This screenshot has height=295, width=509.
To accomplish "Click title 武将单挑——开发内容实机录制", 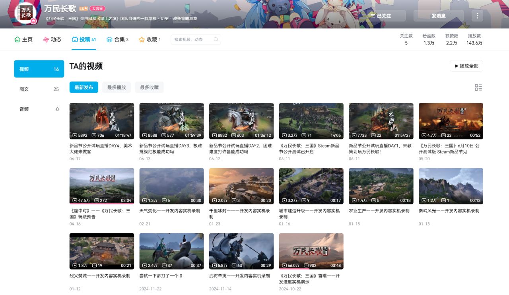I will coord(239,276).
